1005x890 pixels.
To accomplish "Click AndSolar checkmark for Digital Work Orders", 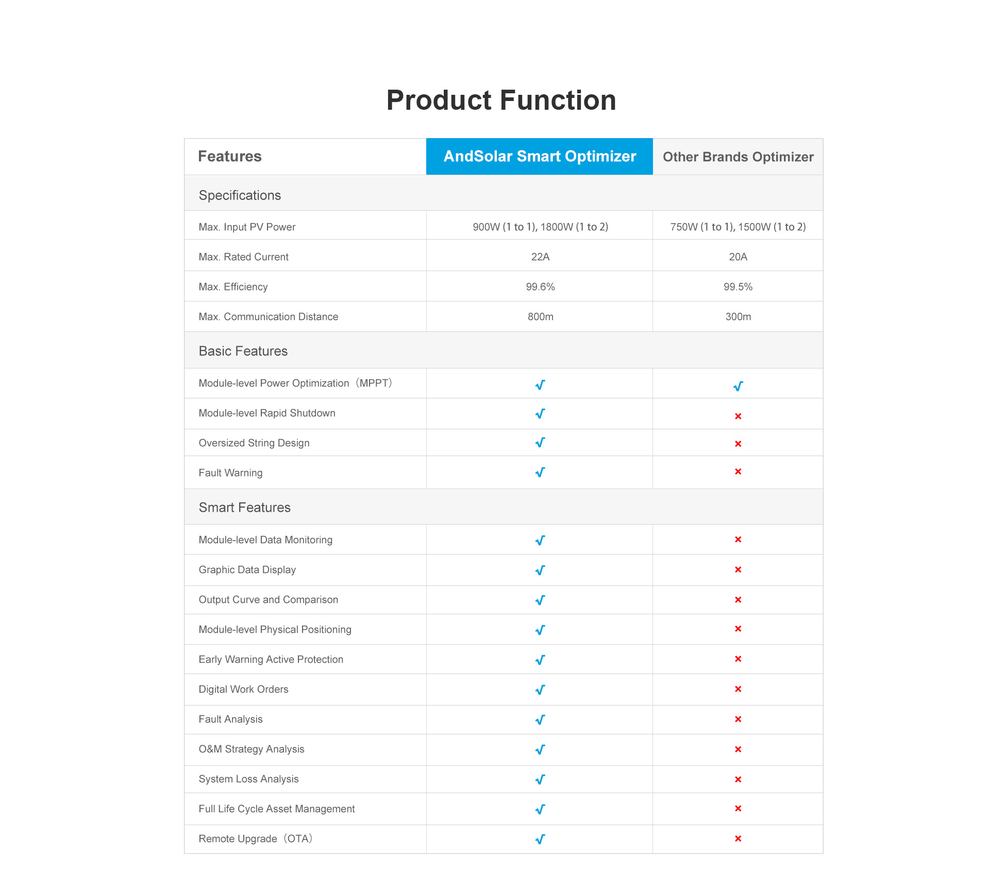I will (x=540, y=690).
